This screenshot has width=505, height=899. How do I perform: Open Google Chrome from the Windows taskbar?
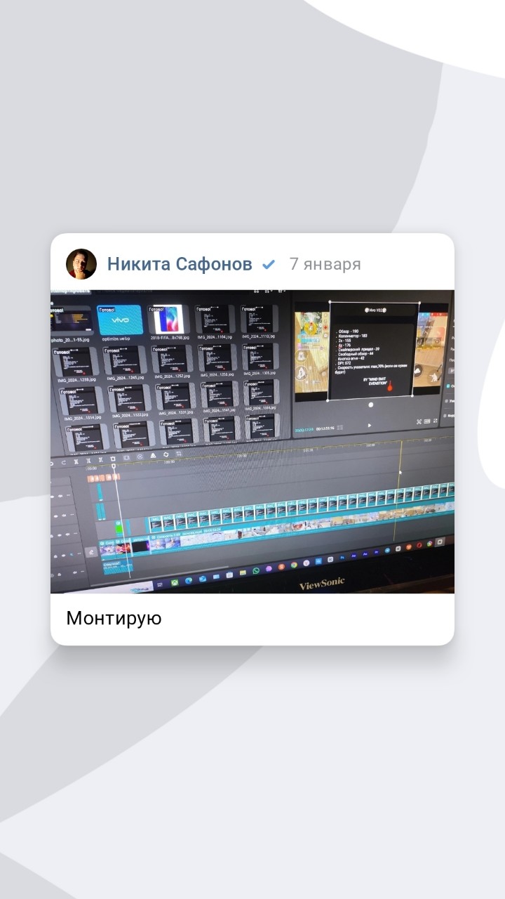(294, 565)
